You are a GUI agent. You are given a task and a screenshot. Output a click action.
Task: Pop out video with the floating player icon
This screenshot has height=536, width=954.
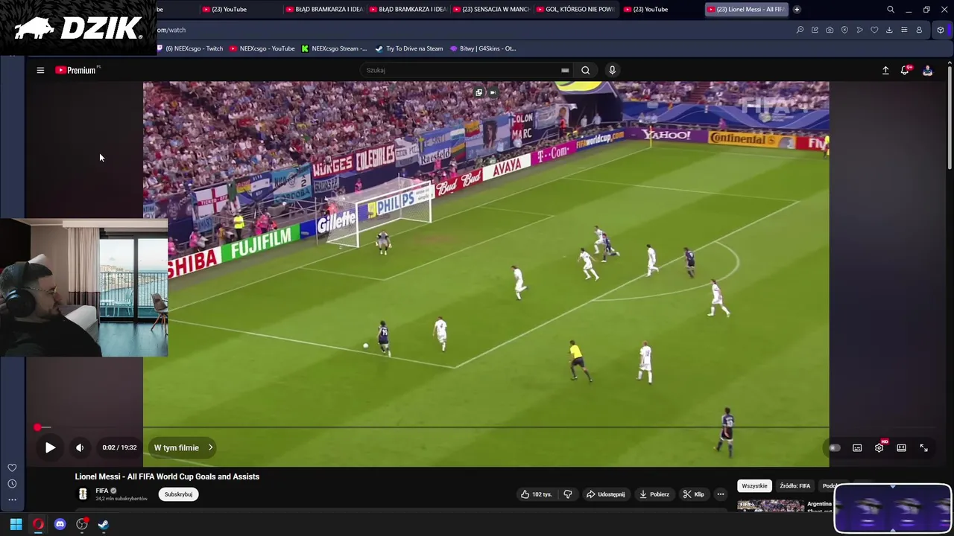tap(479, 92)
